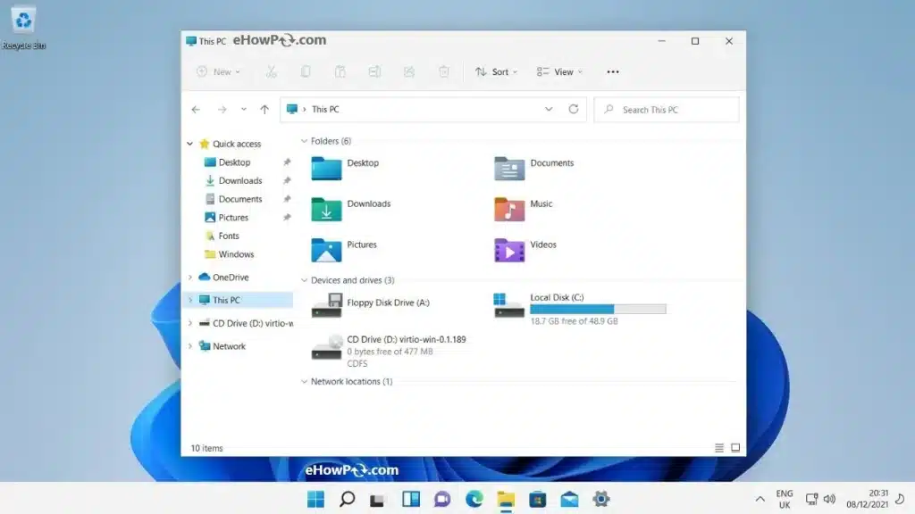
Task: Click Local Disk (C:) capacity bar
Action: 598,309
